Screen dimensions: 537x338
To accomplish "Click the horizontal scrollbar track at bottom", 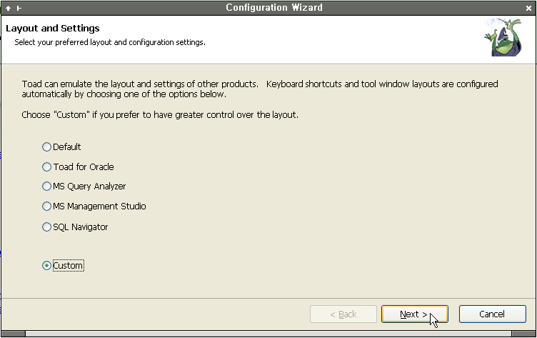I will pos(268,334).
